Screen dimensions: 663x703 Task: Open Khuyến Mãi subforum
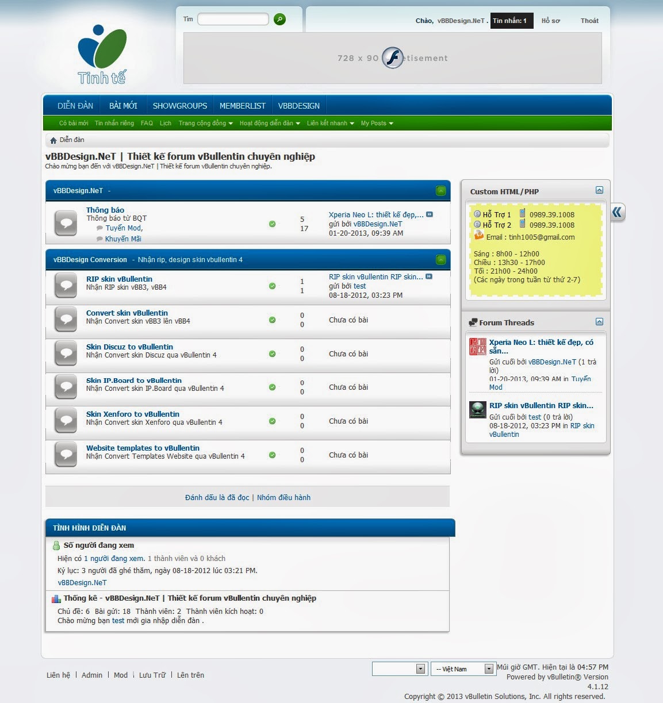click(123, 239)
